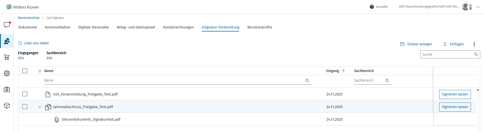The image size is (484, 132).
Task: Go back via Mandantenliste breadcrumb link
Action: [29, 18]
